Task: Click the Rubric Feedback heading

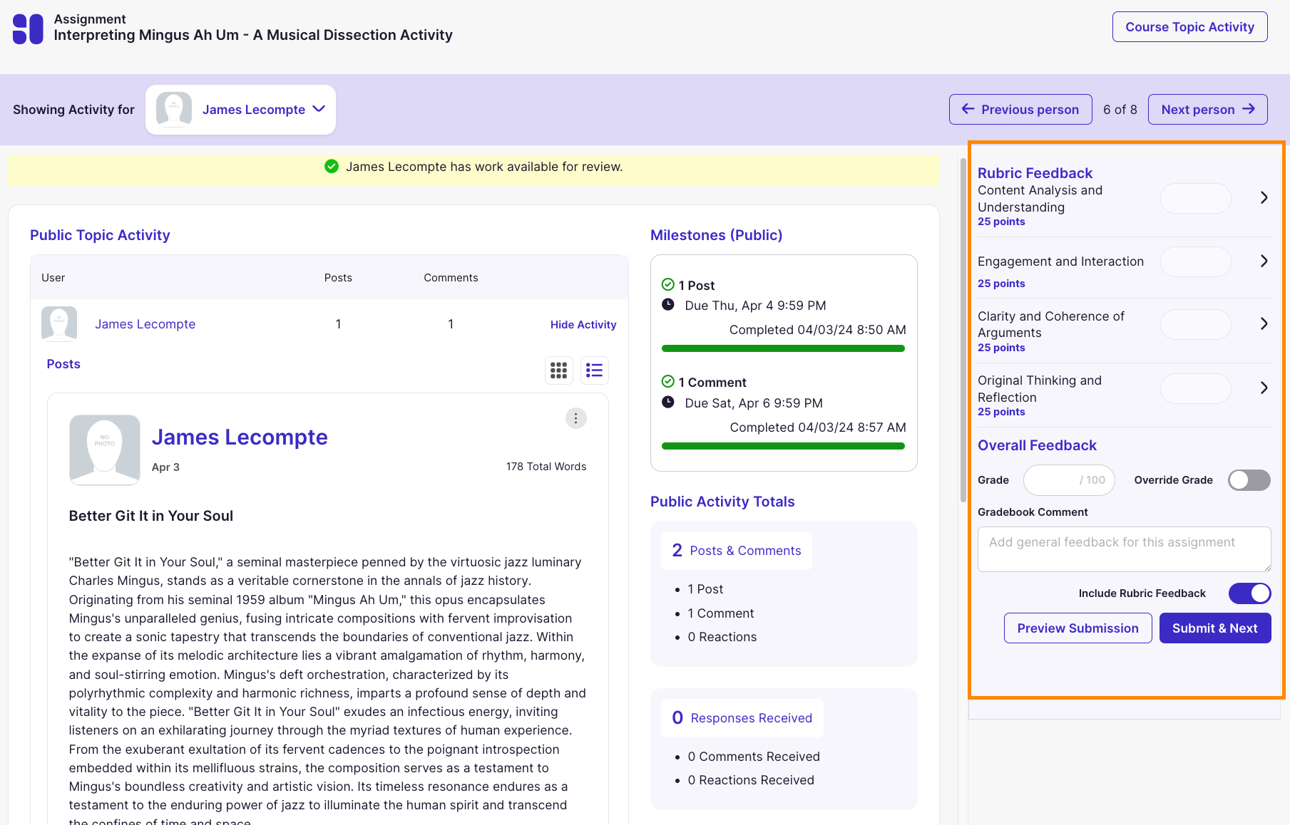Action: [1035, 173]
